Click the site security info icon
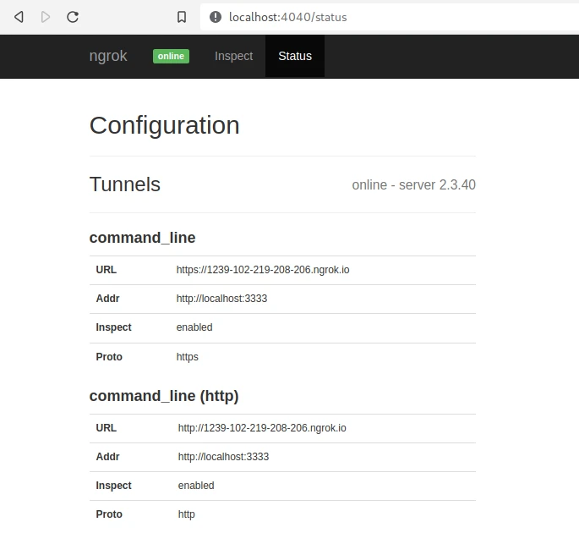This screenshot has width=579, height=544. pos(215,17)
